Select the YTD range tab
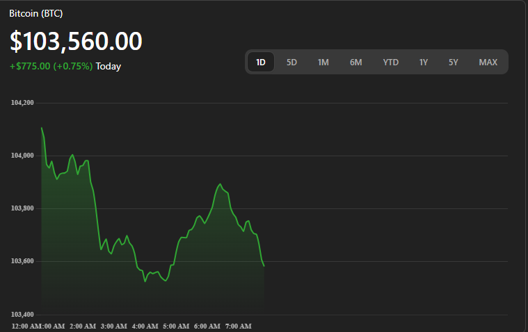528x332 pixels. tap(391, 62)
